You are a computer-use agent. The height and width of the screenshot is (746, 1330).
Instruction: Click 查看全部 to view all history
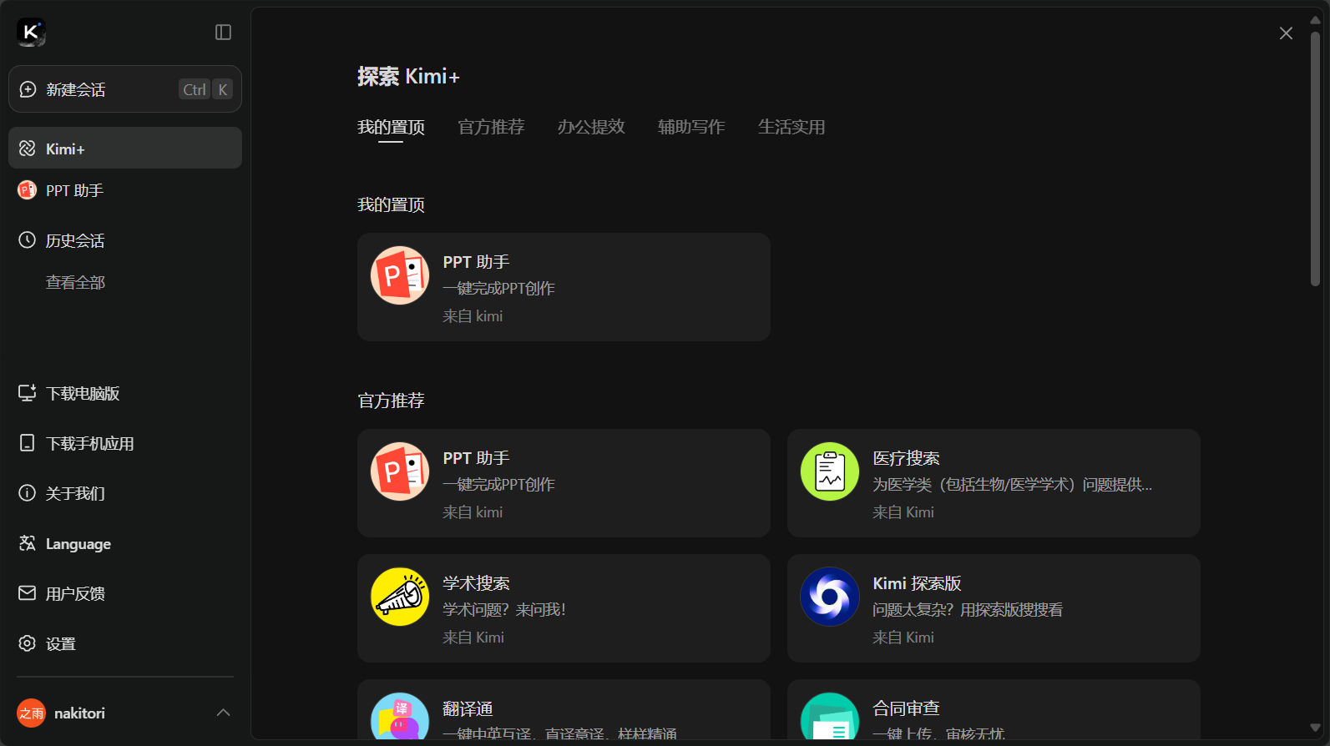75,282
